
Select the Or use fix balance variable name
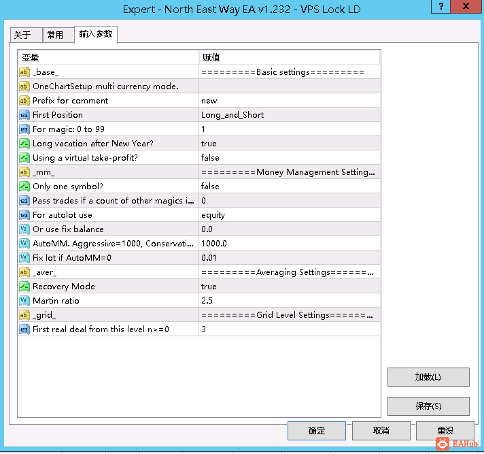(68, 229)
